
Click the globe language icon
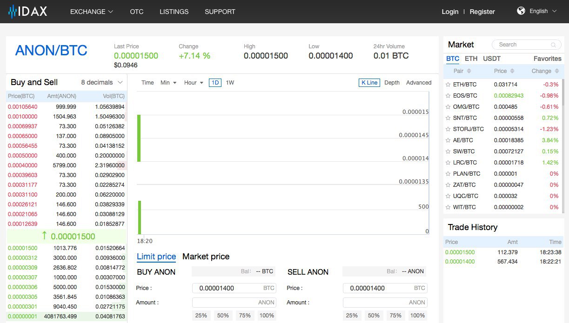(521, 11)
